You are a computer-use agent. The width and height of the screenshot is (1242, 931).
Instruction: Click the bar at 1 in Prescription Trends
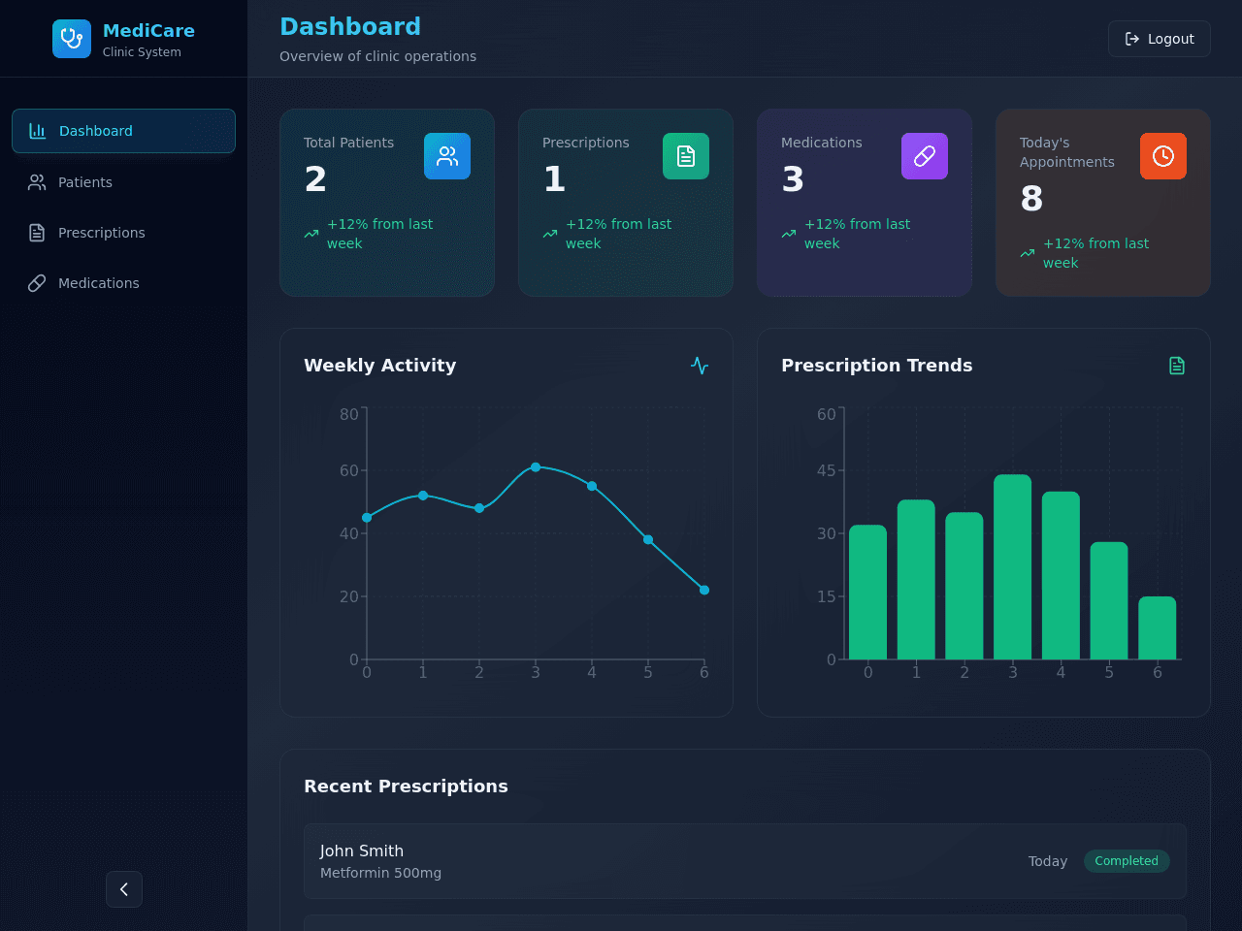(x=916, y=580)
